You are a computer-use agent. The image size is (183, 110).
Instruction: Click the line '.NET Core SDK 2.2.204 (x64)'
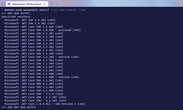click(34, 40)
